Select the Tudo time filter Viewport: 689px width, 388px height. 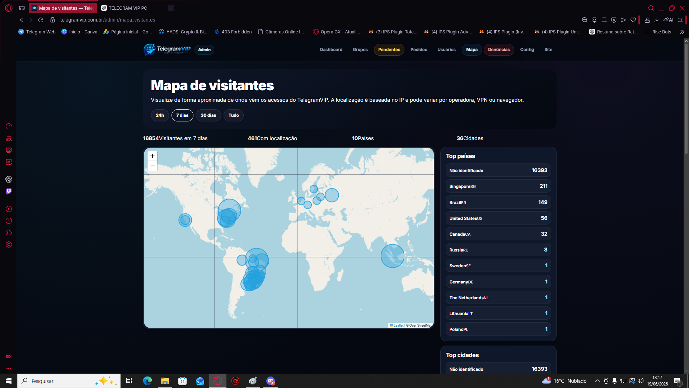coord(234,115)
